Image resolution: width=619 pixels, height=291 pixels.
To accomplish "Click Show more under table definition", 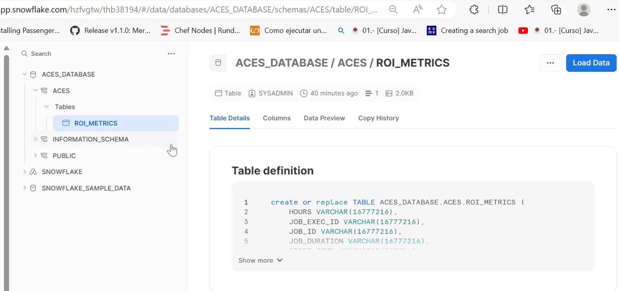I will 260,260.
